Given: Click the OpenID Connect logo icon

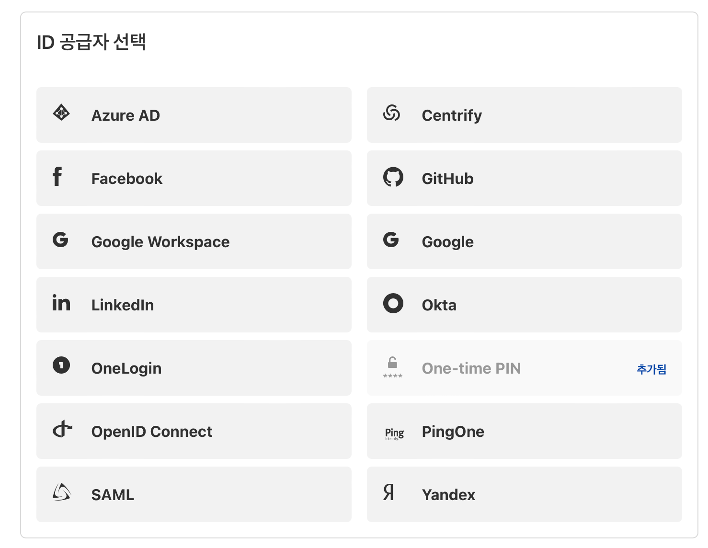Looking at the screenshot, I should (62, 429).
